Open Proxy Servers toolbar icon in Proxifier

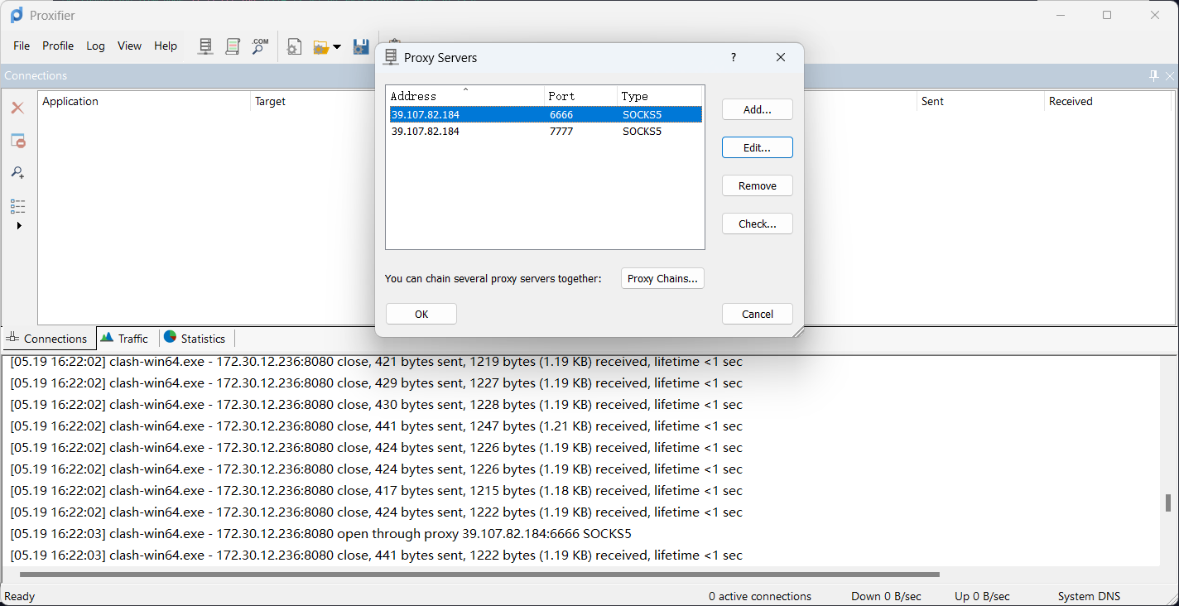(x=206, y=46)
